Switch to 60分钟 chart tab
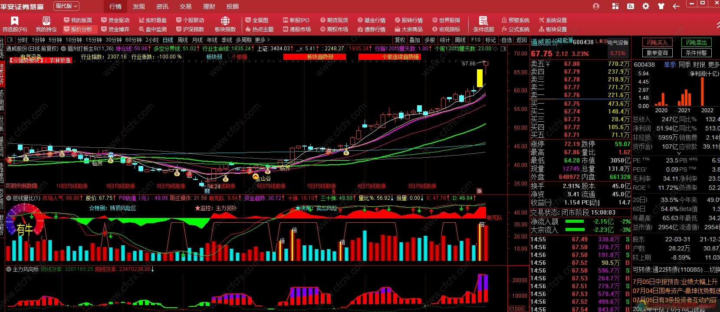 point(134,40)
